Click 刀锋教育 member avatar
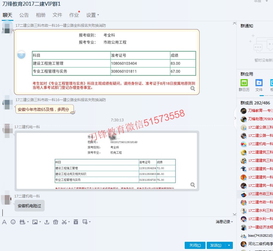Viewport: 273px width, 251px height. pos(243,111)
